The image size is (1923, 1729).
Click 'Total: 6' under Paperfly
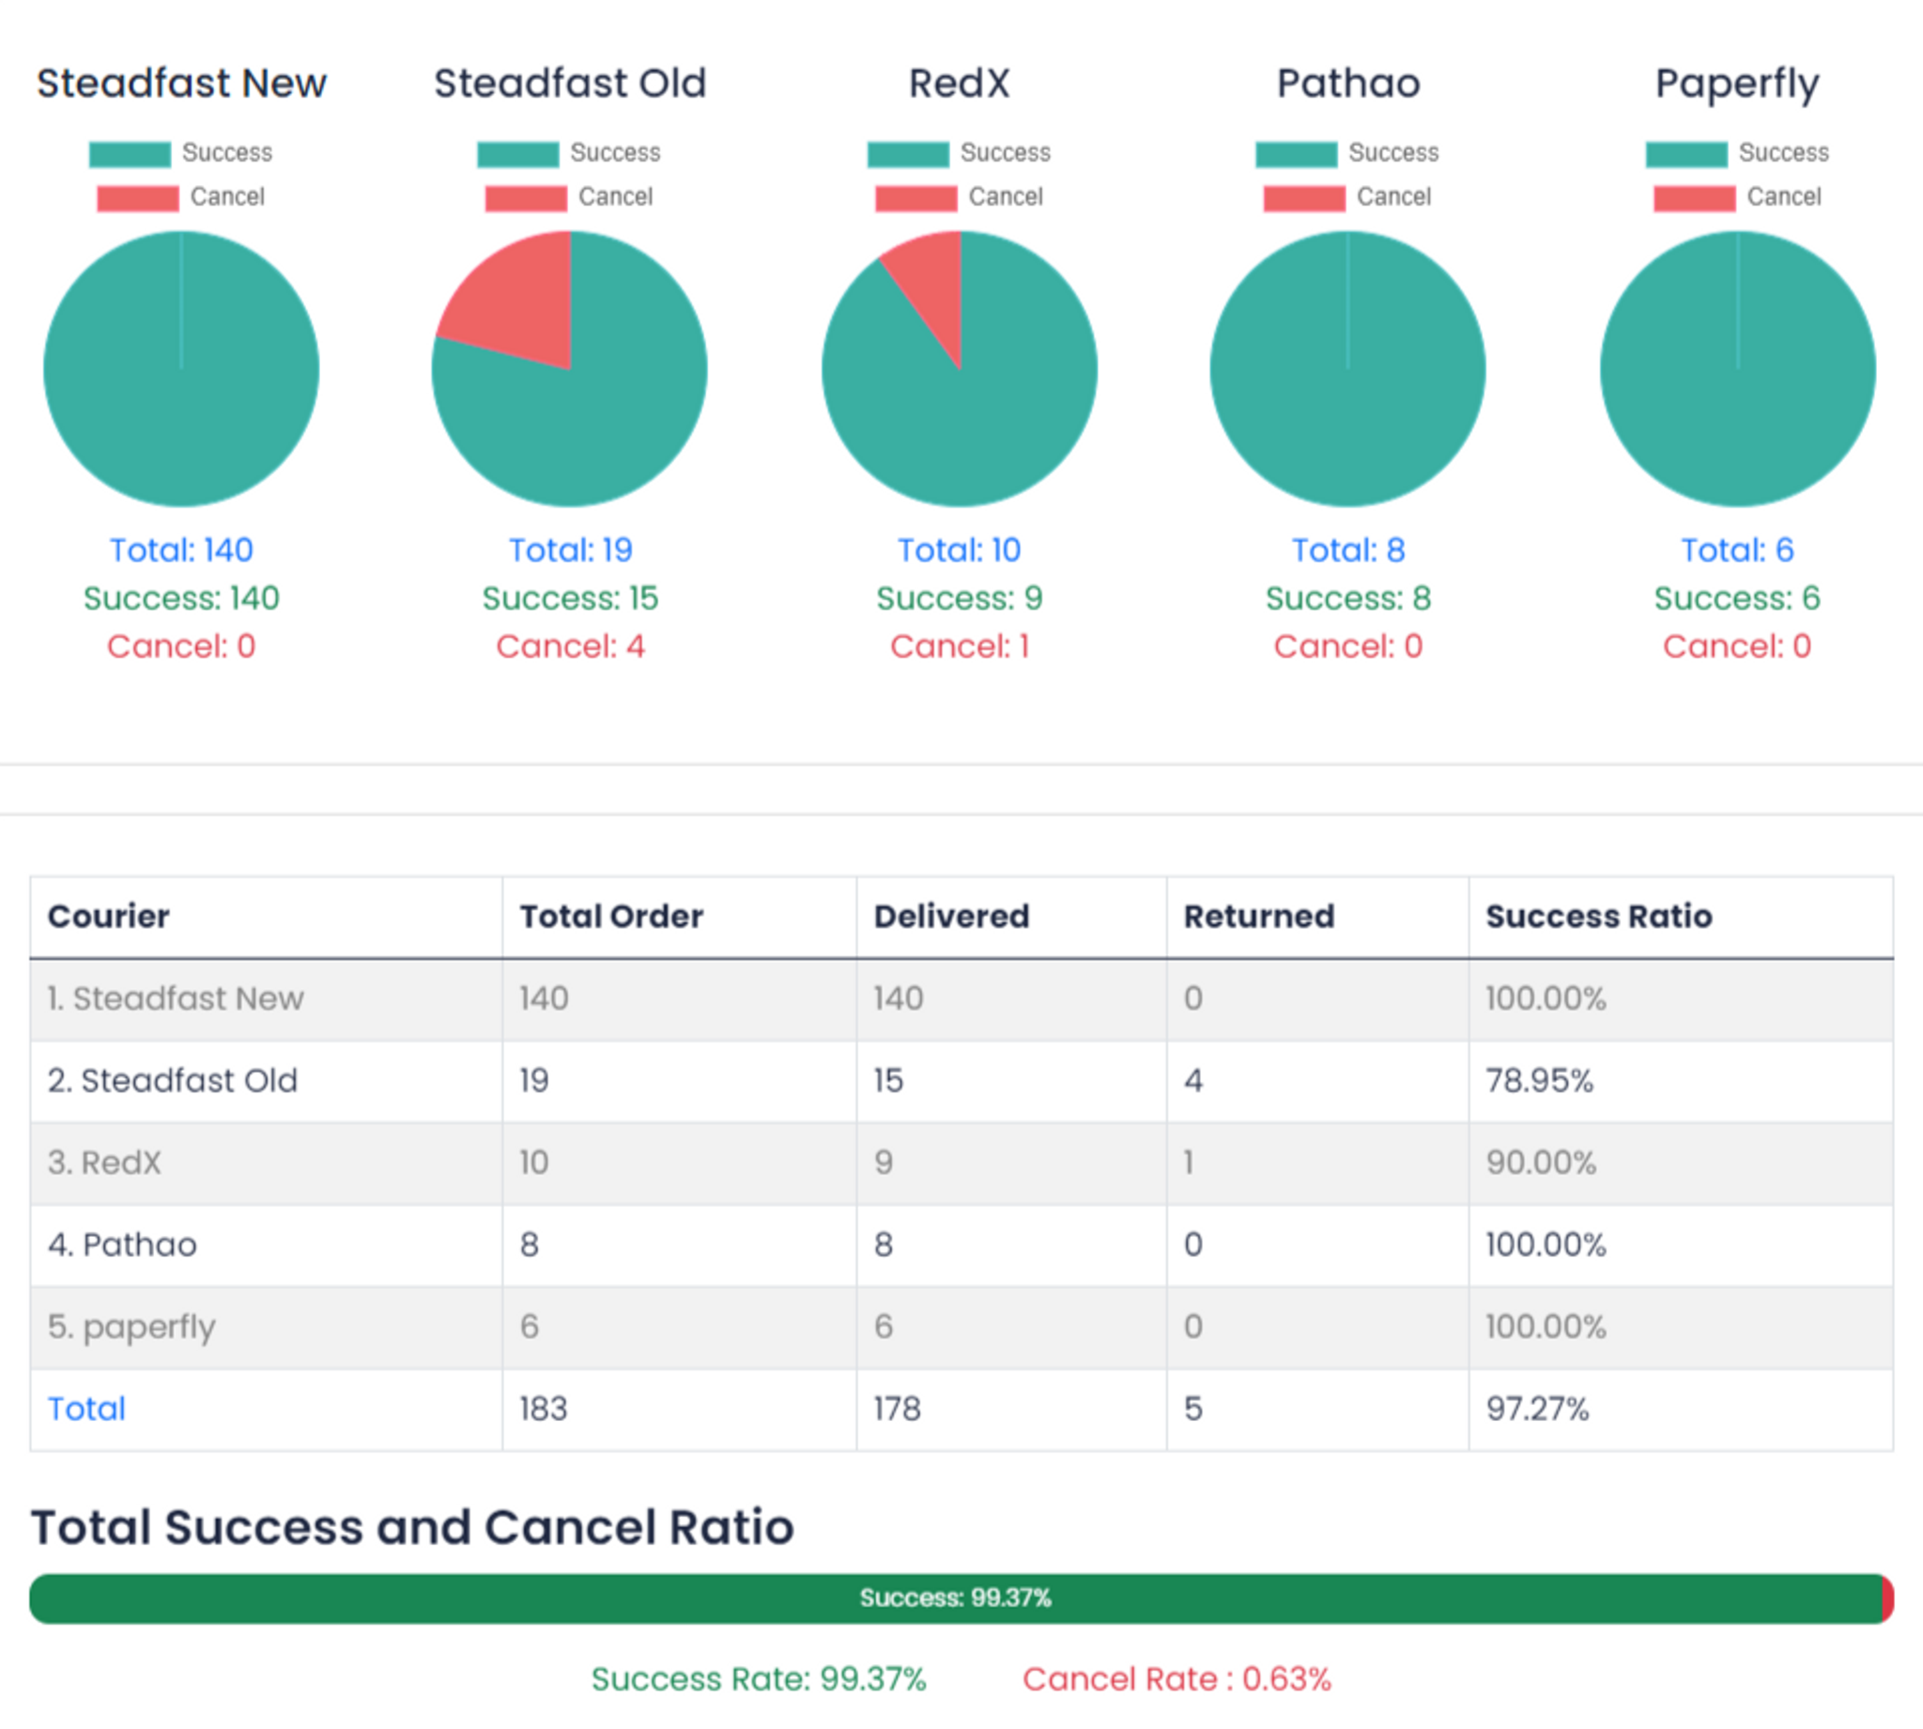pos(1737,550)
